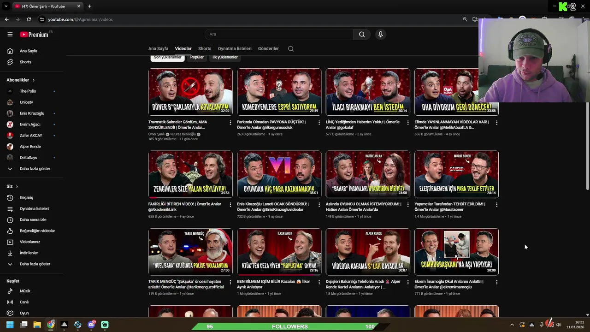
Task: Switch to the Shorts channel tab
Action: click(205, 48)
